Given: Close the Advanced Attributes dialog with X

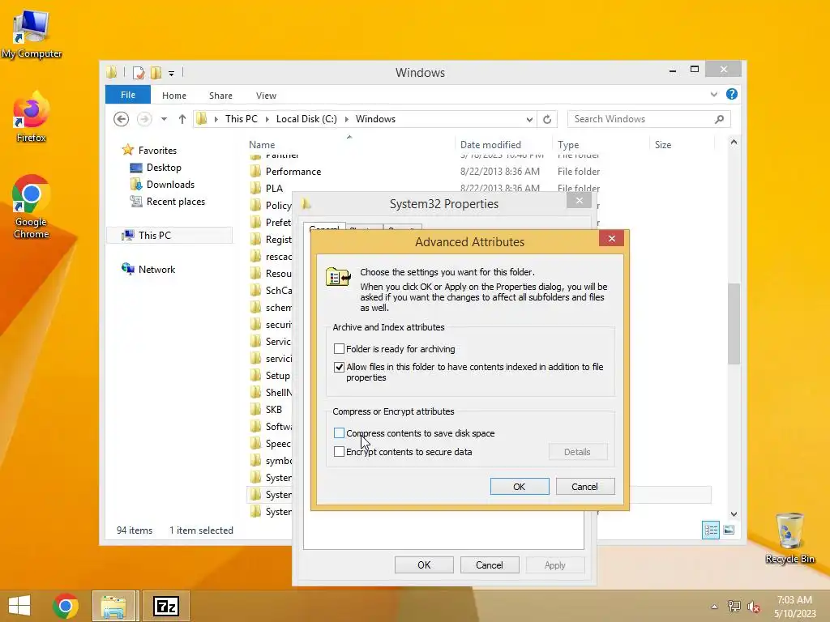Looking at the screenshot, I should 611,239.
